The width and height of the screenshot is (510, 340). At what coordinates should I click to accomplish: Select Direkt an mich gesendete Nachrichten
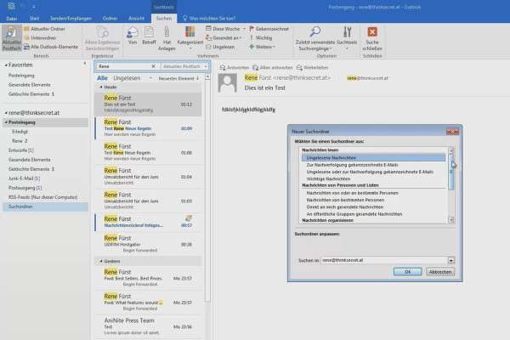(345, 207)
